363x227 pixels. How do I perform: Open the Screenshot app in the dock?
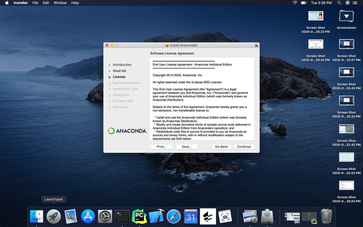[225, 217]
